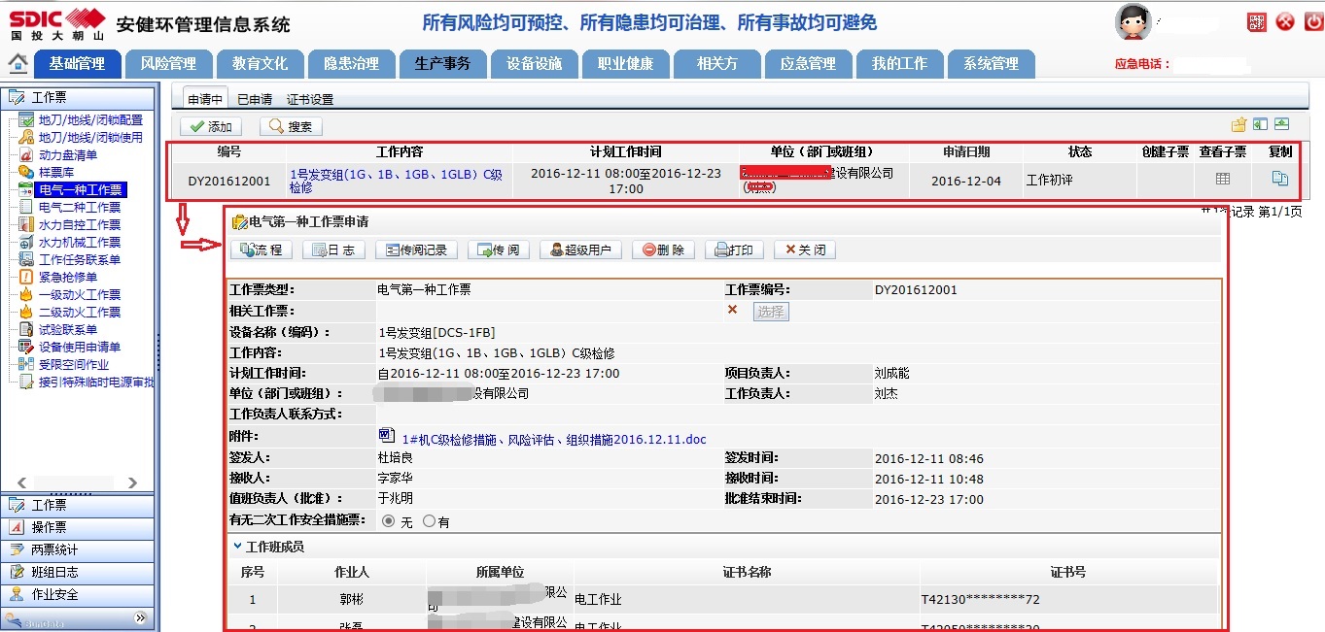This screenshot has width=1325, height=632.
Task: Click the 打印 print button
Action: pos(734,249)
